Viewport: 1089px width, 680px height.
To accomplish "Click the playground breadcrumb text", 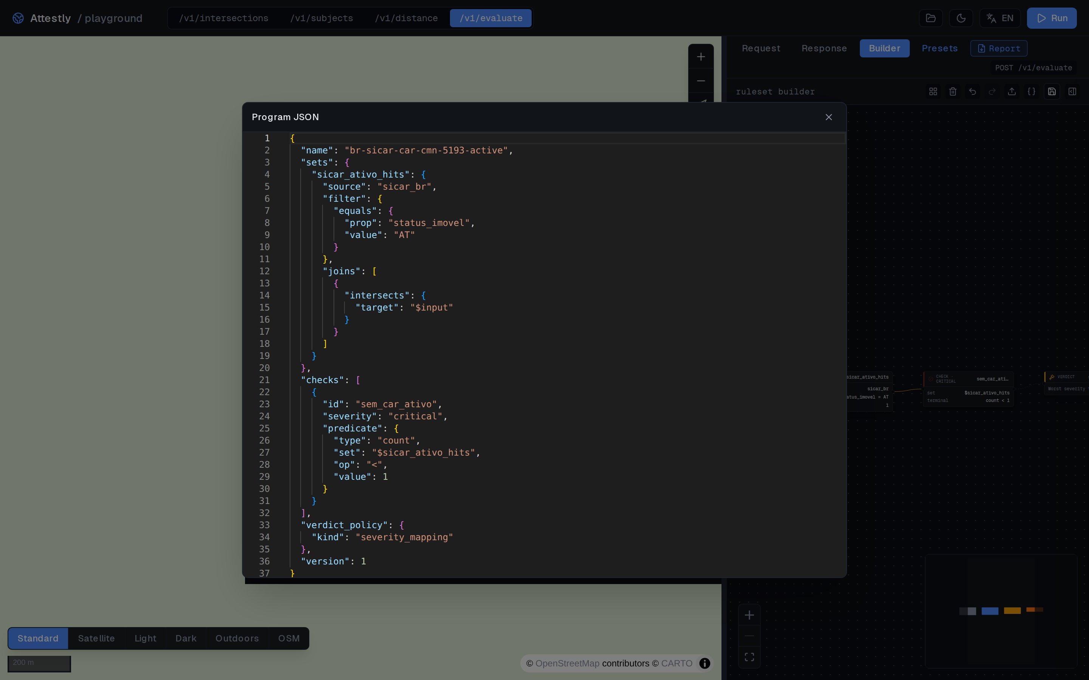I will click(113, 18).
